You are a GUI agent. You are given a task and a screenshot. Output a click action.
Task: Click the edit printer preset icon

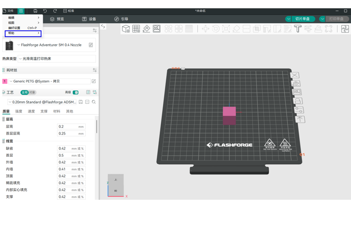(x=91, y=45)
